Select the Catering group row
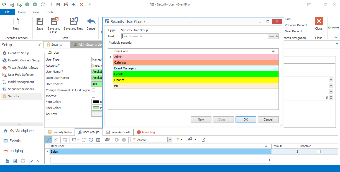The width and height of the screenshot is (340, 172). pos(196,62)
